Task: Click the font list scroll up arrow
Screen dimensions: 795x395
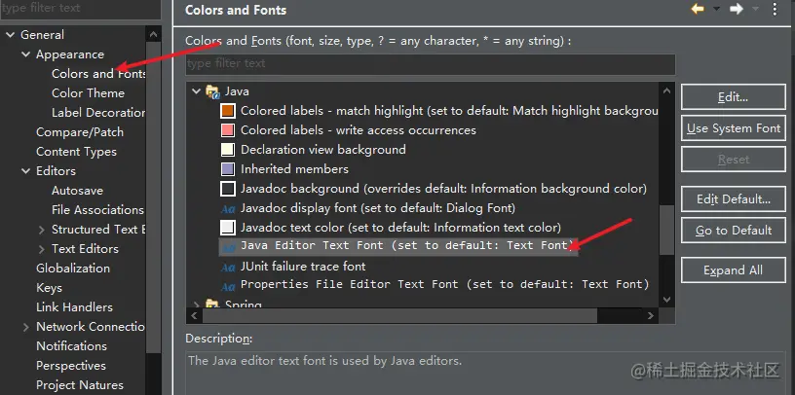Action: tap(666, 91)
